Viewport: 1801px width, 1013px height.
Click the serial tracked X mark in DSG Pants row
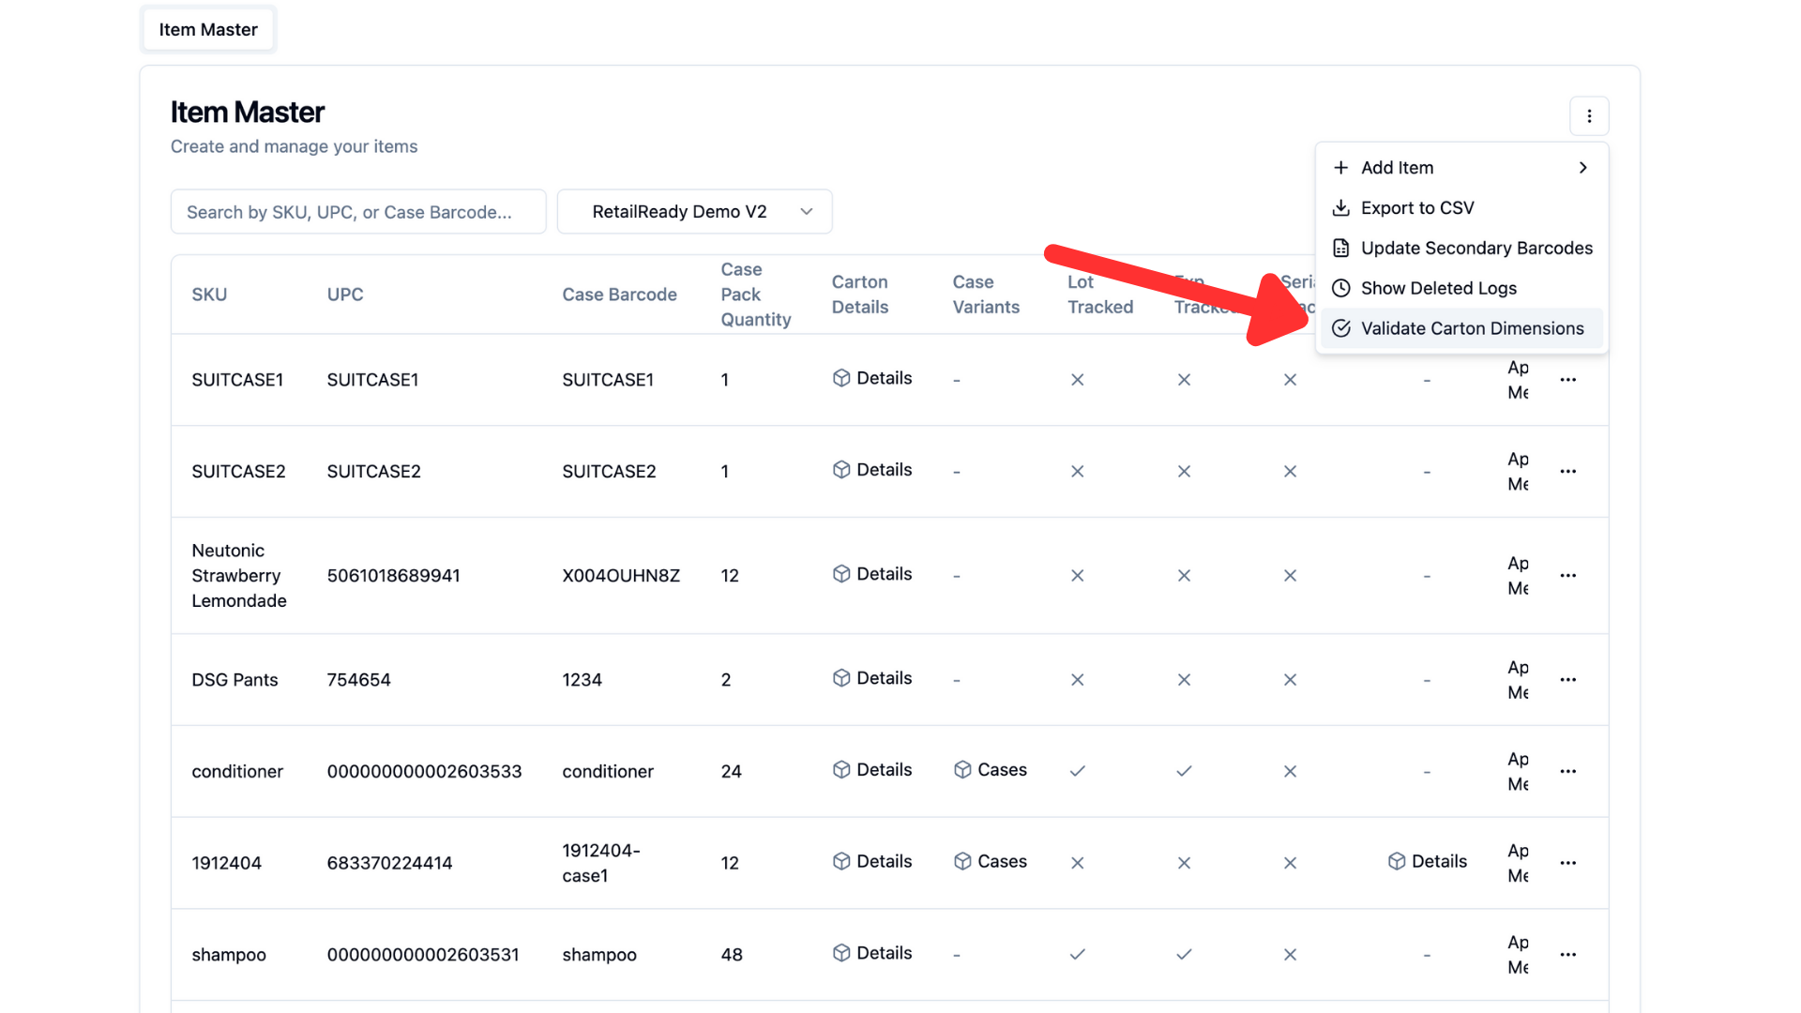pyautogui.click(x=1291, y=680)
